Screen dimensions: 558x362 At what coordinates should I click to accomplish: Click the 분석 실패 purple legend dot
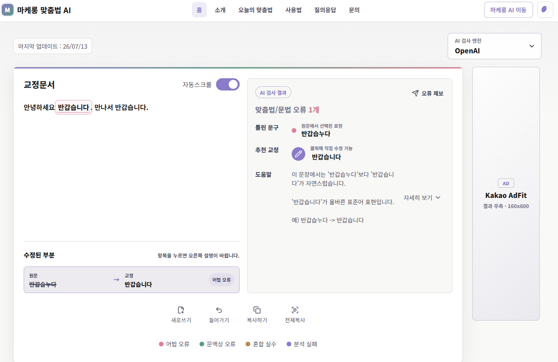point(289,344)
